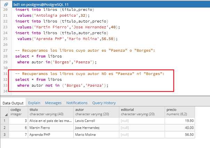
Task: Click the insert statement on line 22
Action: coord(62,21)
